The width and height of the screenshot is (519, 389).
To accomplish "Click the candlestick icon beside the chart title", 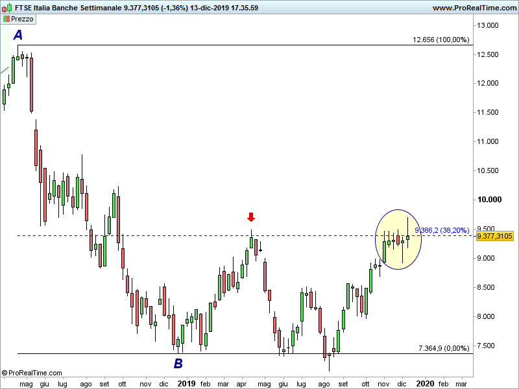I will (x=7, y=8).
